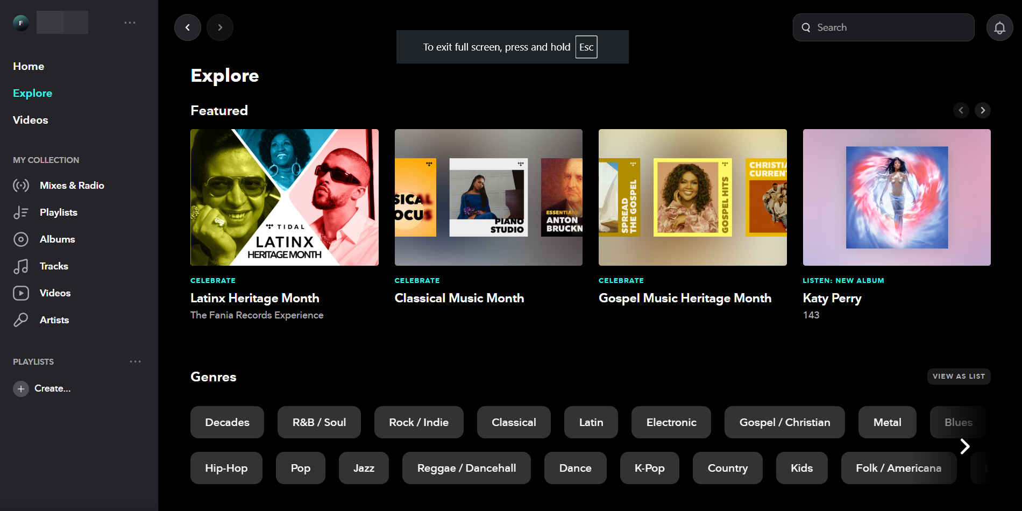Click the plus icon beside Create...
Viewport: 1022px width, 511px height.
[21, 388]
